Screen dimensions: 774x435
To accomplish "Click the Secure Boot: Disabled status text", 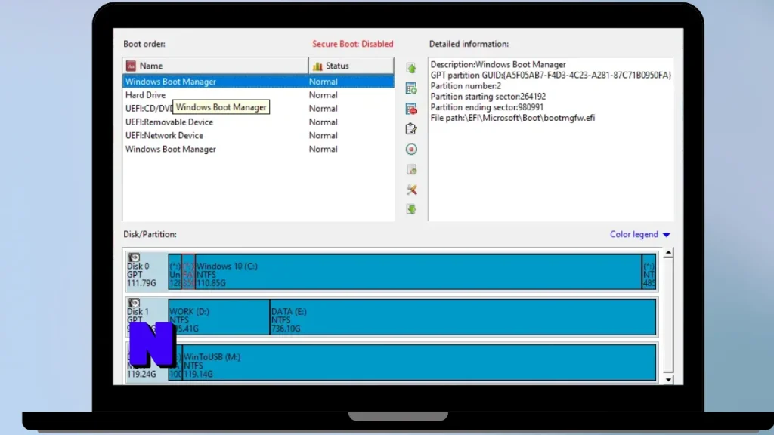I will coord(352,44).
